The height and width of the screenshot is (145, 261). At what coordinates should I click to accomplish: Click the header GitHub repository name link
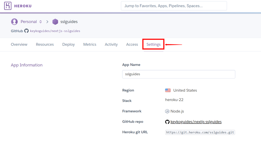click(55, 31)
